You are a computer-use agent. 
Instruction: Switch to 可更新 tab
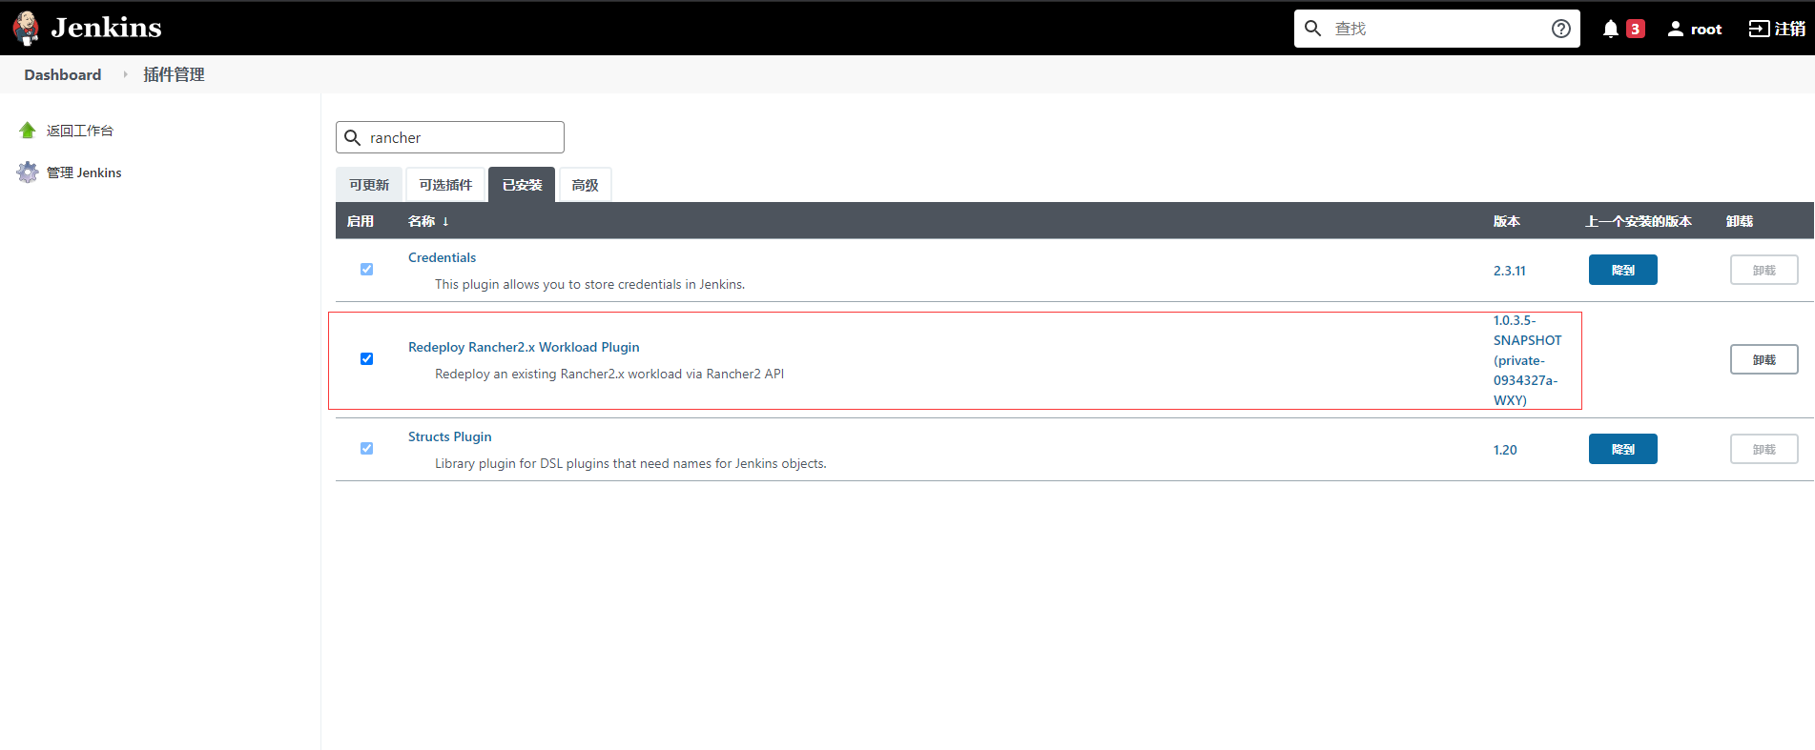click(369, 185)
